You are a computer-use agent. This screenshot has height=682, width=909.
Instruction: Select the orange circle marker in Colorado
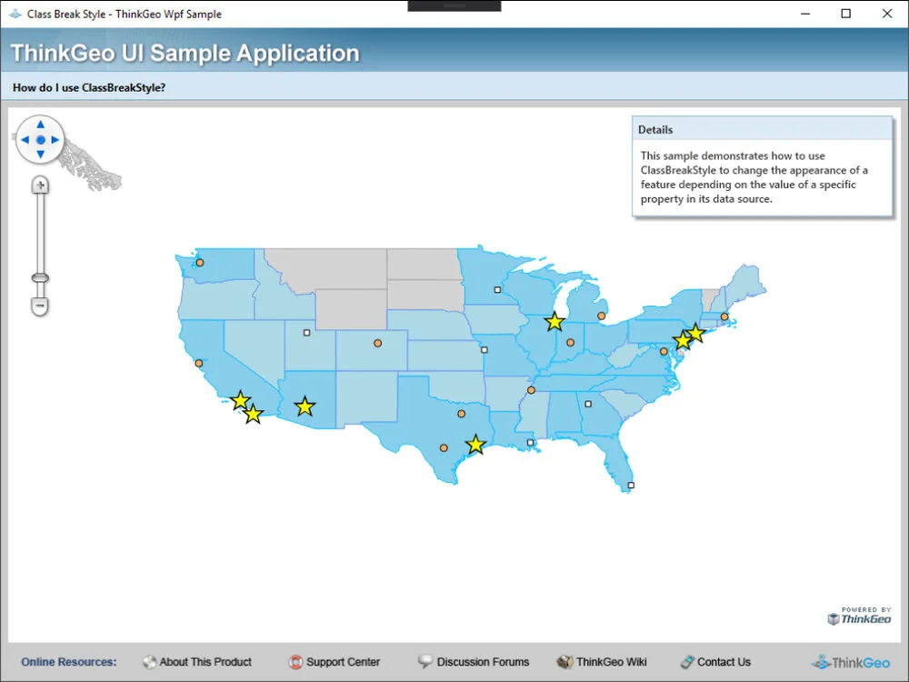pyautogui.click(x=378, y=344)
